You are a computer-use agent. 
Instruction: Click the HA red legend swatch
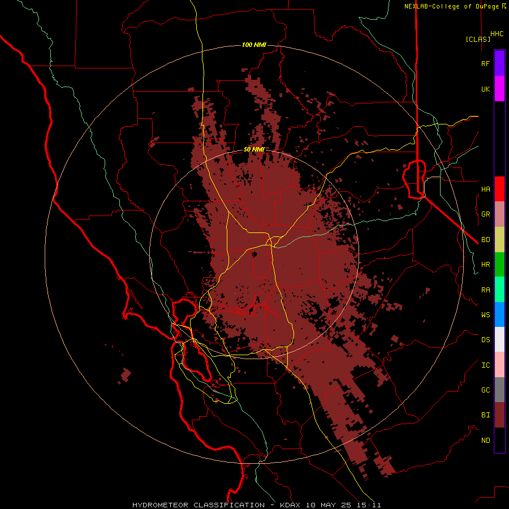click(499, 189)
